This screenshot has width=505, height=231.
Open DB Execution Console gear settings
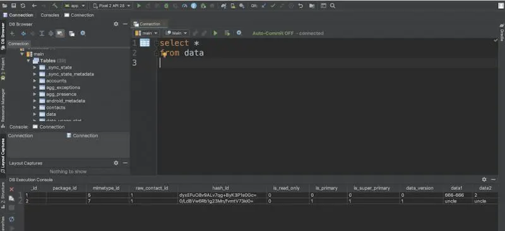[484, 179]
